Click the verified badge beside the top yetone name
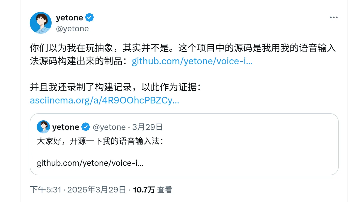Image resolution: width=351 pixels, height=202 pixels. pos(90,18)
